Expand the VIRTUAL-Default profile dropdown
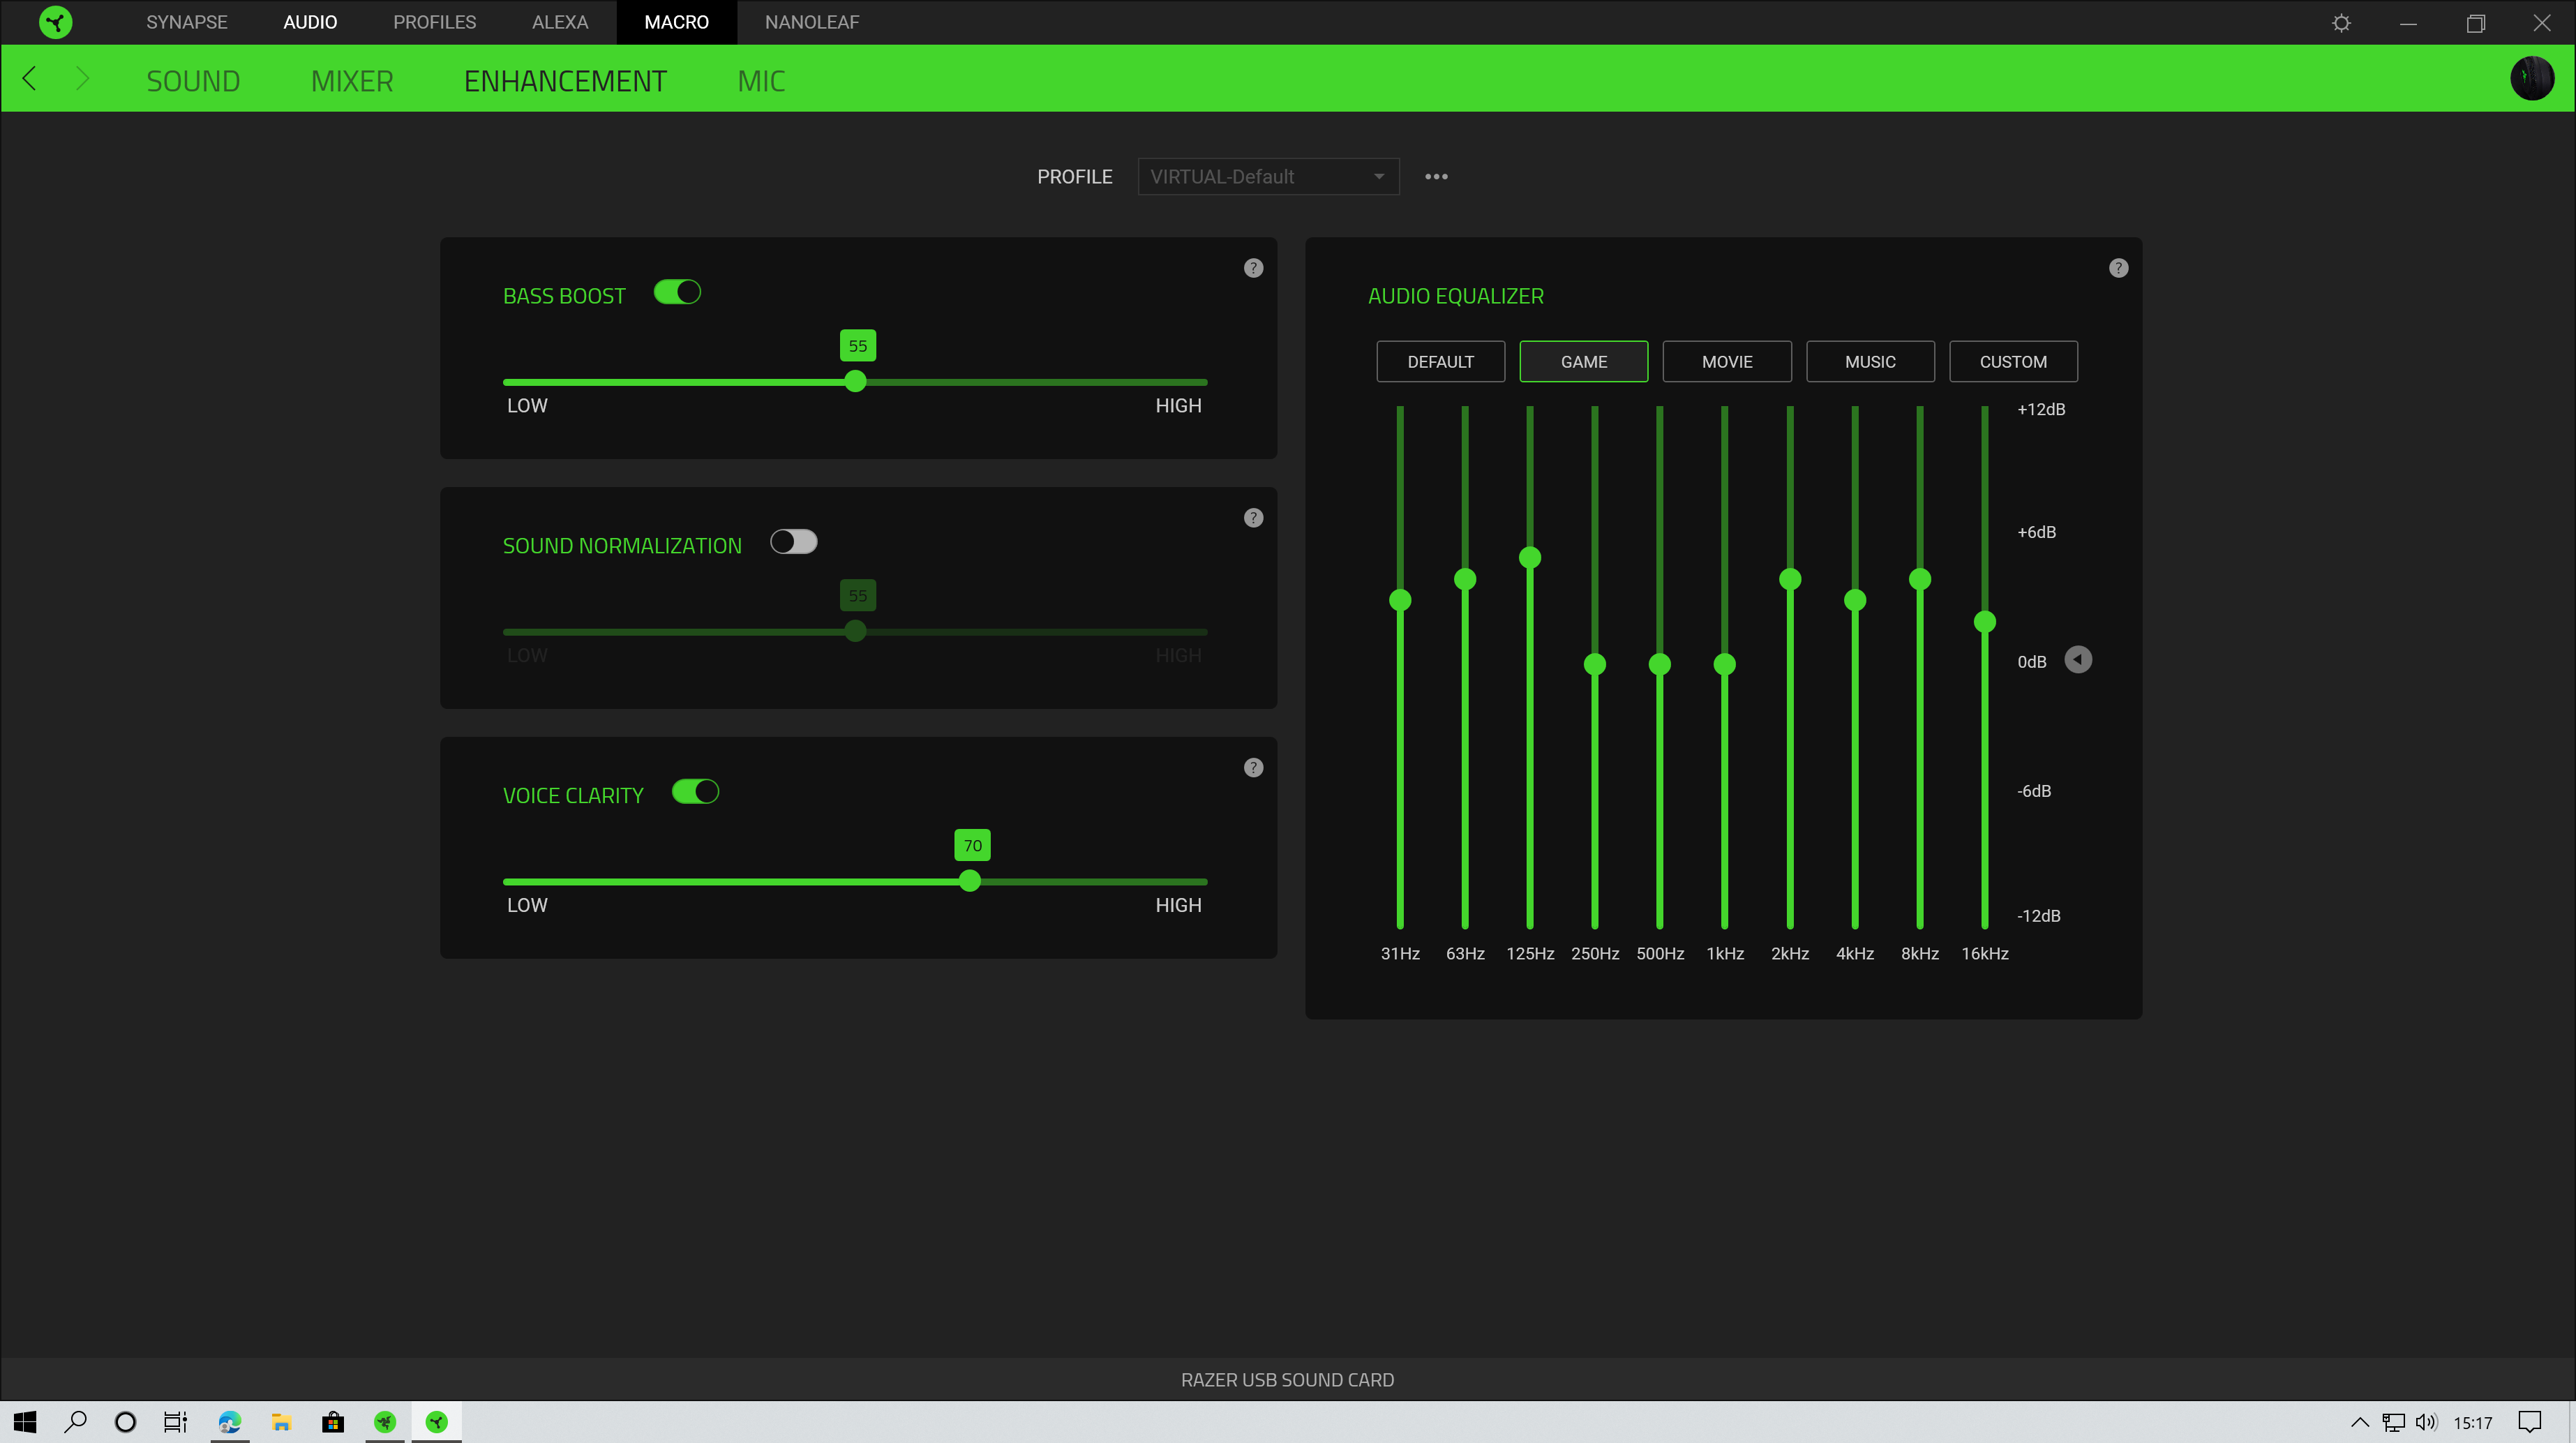Image resolution: width=2576 pixels, height=1443 pixels. click(x=1267, y=177)
